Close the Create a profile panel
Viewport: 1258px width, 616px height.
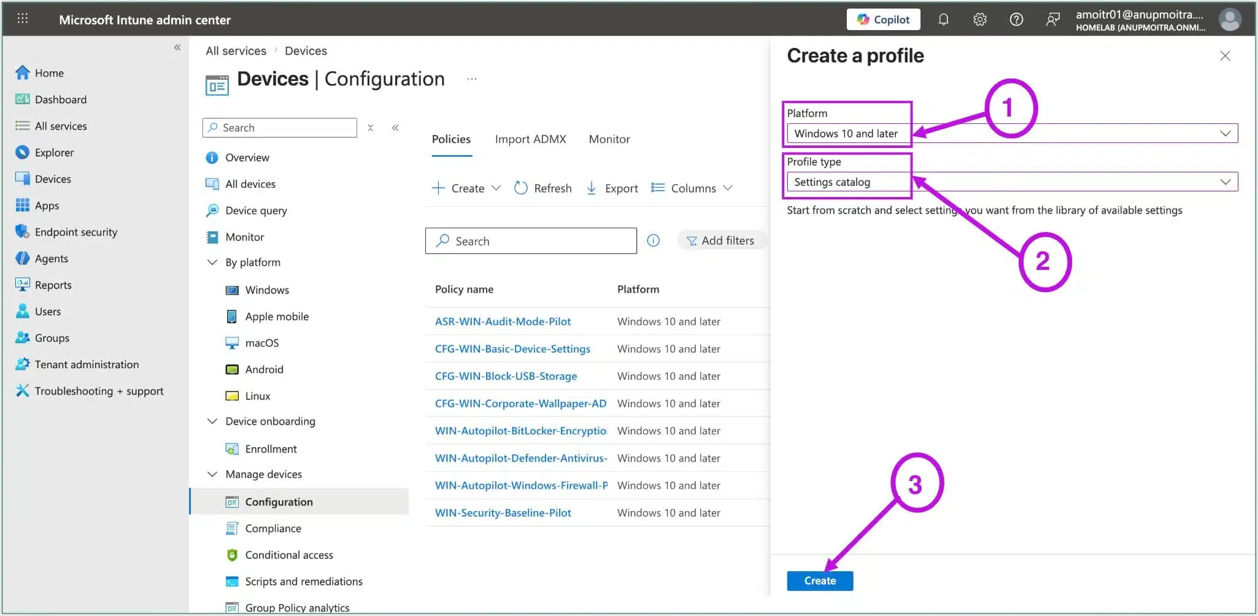tap(1225, 56)
